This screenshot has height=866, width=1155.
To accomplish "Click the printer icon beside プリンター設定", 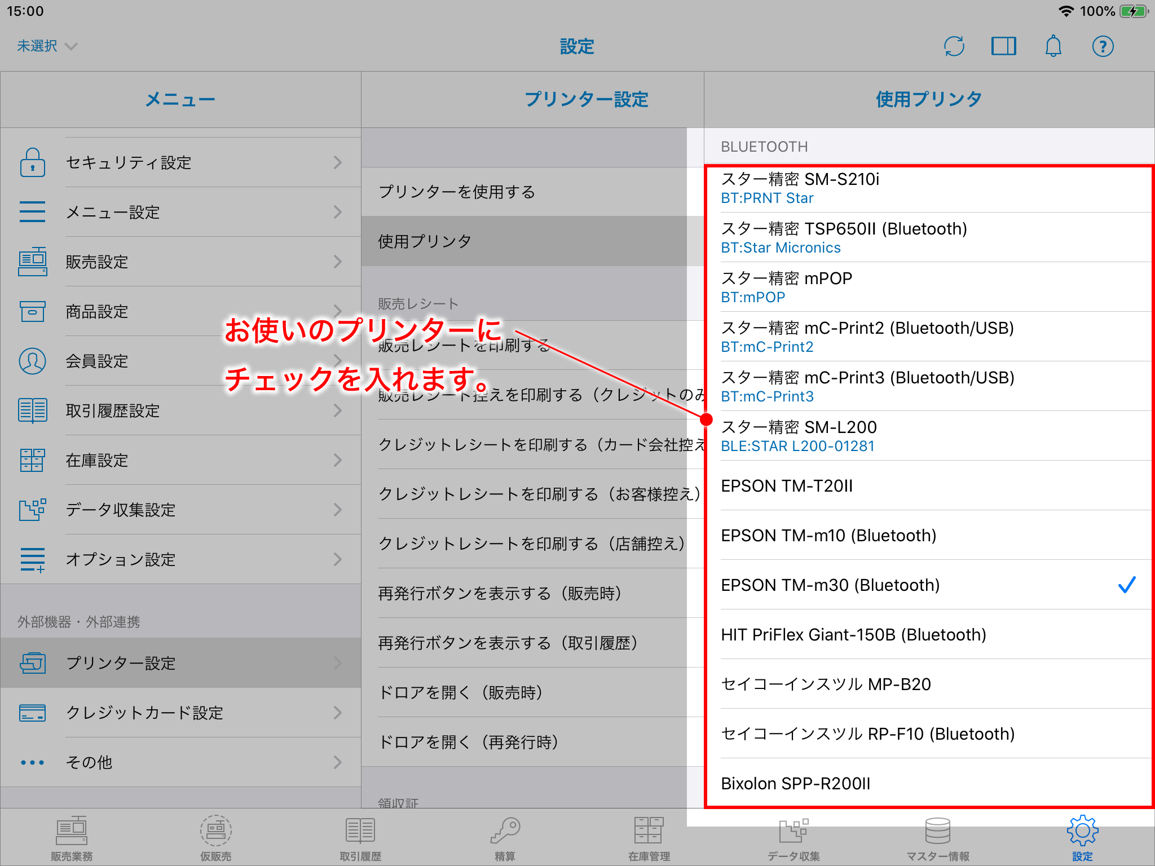I will (33, 663).
